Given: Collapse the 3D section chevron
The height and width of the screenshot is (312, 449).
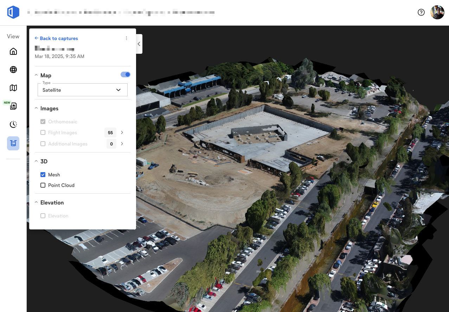Looking at the screenshot, I should (37, 162).
